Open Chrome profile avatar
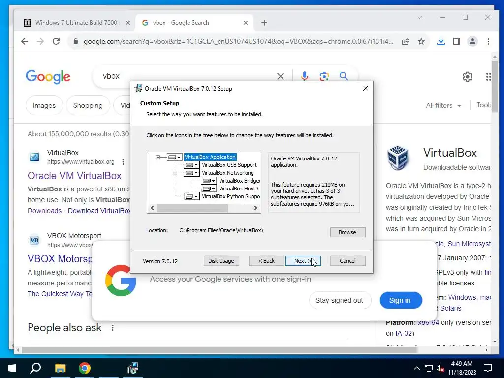 tap(472, 41)
